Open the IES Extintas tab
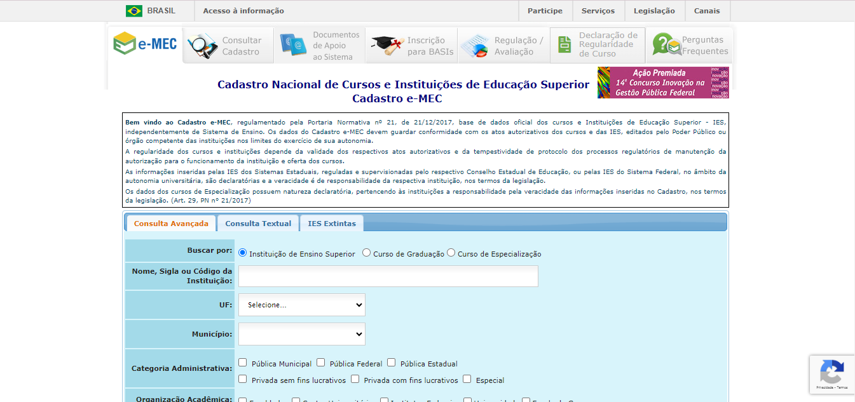The width and height of the screenshot is (855, 402). [x=332, y=223]
